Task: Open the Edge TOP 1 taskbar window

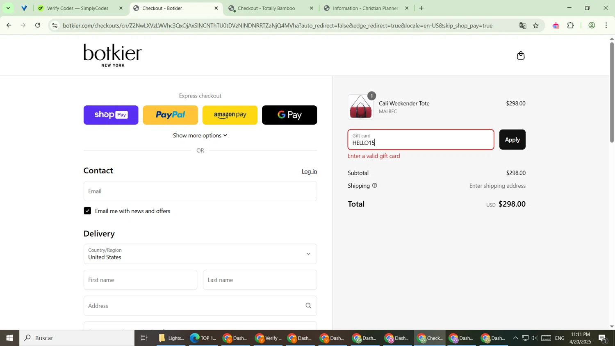Action: tap(203, 338)
